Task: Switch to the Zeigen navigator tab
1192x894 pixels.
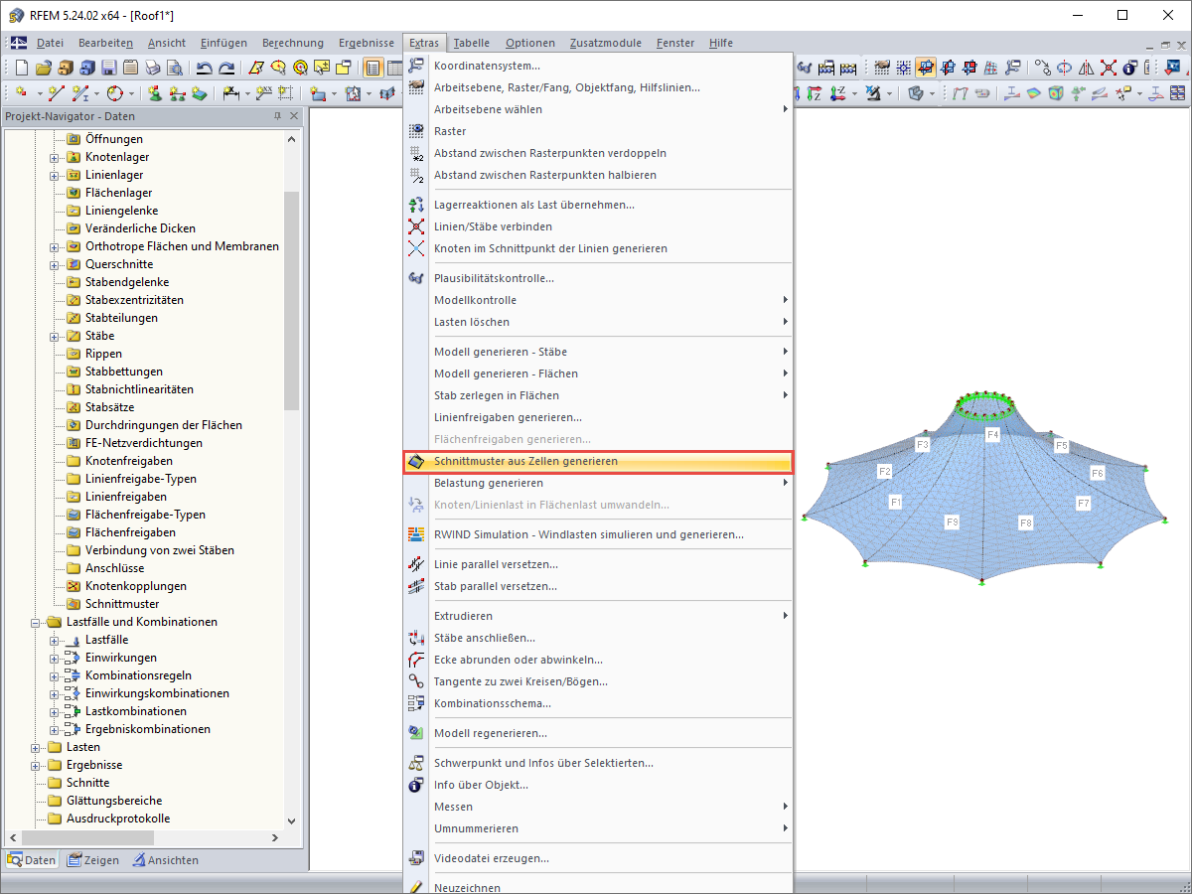Action: coord(93,860)
